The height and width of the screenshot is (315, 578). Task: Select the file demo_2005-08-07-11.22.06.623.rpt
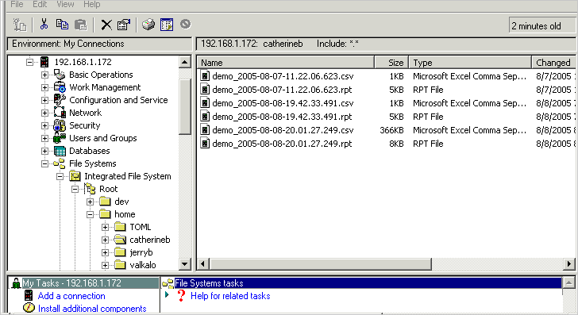pos(282,90)
